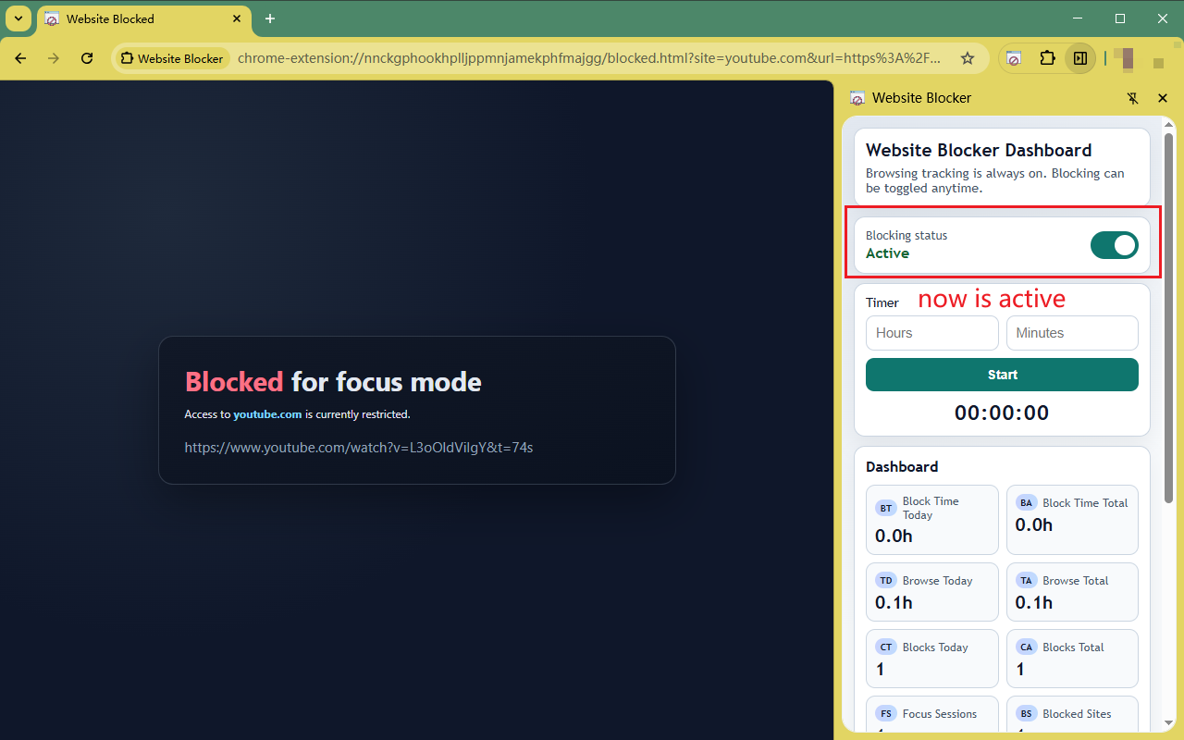Click the 00:00:00 timer display
Image resolution: width=1184 pixels, height=740 pixels.
(x=1002, y=413)
